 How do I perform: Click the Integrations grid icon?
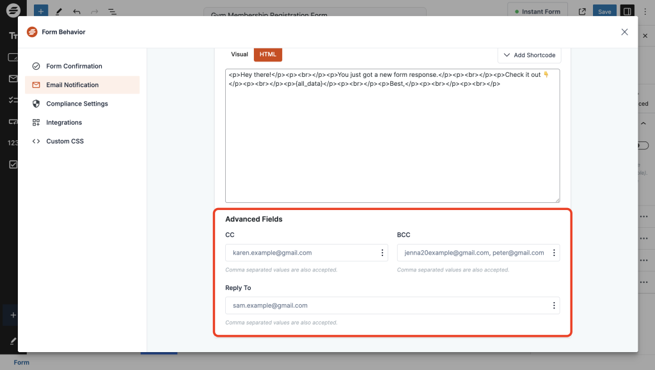(36, 122)
